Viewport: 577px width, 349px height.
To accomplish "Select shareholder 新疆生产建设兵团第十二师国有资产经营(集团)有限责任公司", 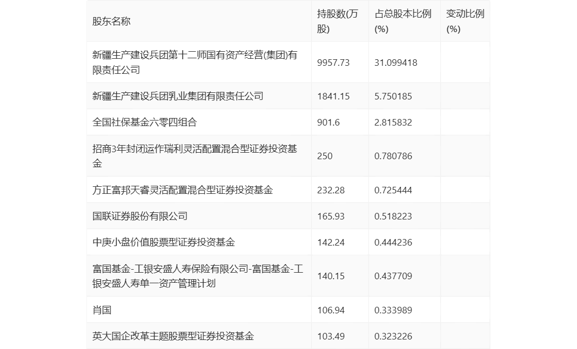I will pos(195,62).
